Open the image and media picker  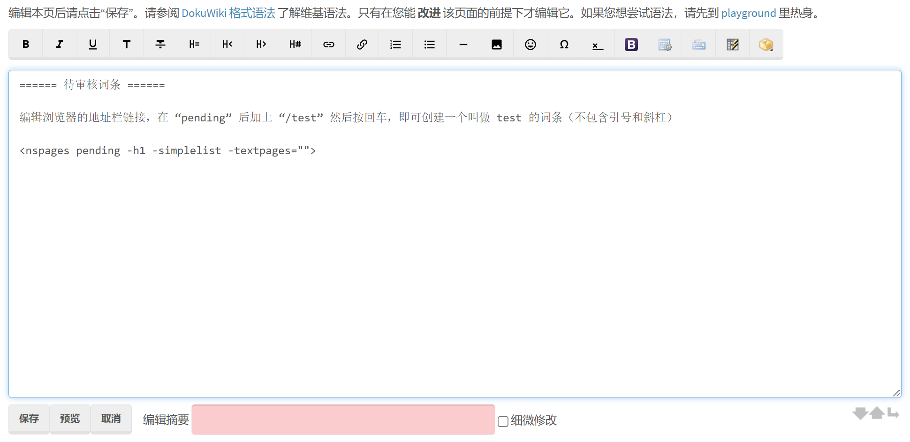coord(497,44)
